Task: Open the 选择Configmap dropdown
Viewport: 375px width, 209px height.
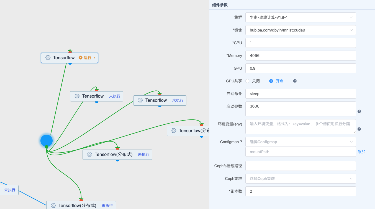Action: coord(300,142)
